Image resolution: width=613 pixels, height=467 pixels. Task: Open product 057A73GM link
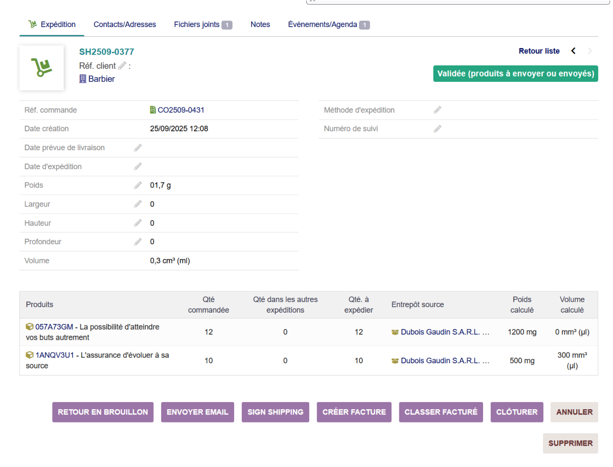(x=54, y=326)
